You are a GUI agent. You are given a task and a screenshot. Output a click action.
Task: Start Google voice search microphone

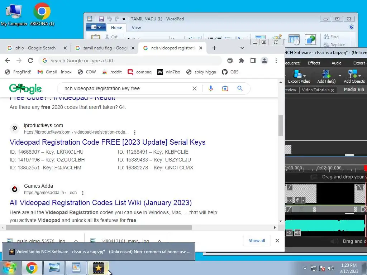[x=211, y=88]
